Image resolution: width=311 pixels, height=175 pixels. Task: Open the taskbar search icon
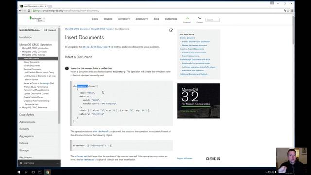(26, 172)
